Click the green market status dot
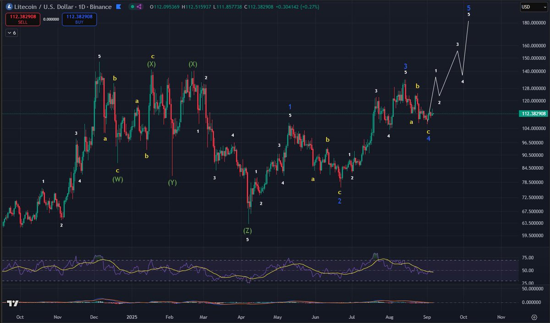550x323 pixels. (x=132, y=7)
